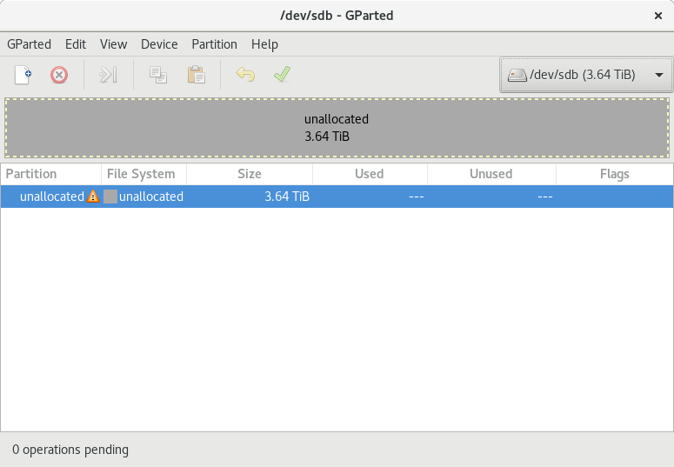Click the Partition column header

coord(50,174)
